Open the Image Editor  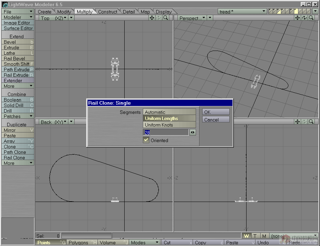click(x=18, y=23)
